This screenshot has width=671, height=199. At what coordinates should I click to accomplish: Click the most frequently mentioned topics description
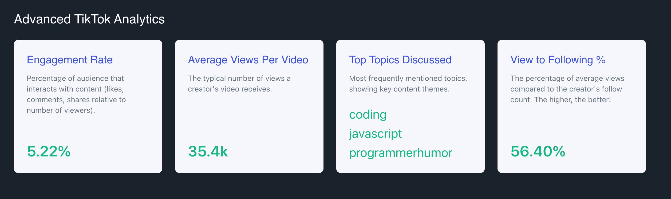(408, 84)
